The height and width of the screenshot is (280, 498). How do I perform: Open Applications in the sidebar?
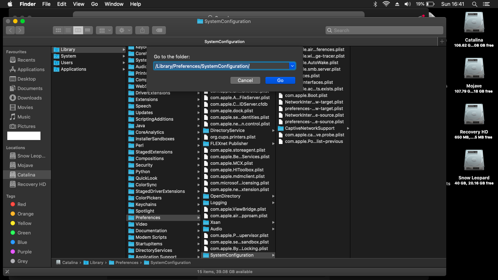[31, 70]
